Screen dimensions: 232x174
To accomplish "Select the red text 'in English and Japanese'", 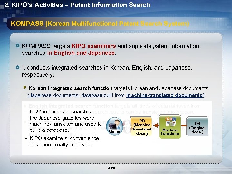I will coord(81,53).
